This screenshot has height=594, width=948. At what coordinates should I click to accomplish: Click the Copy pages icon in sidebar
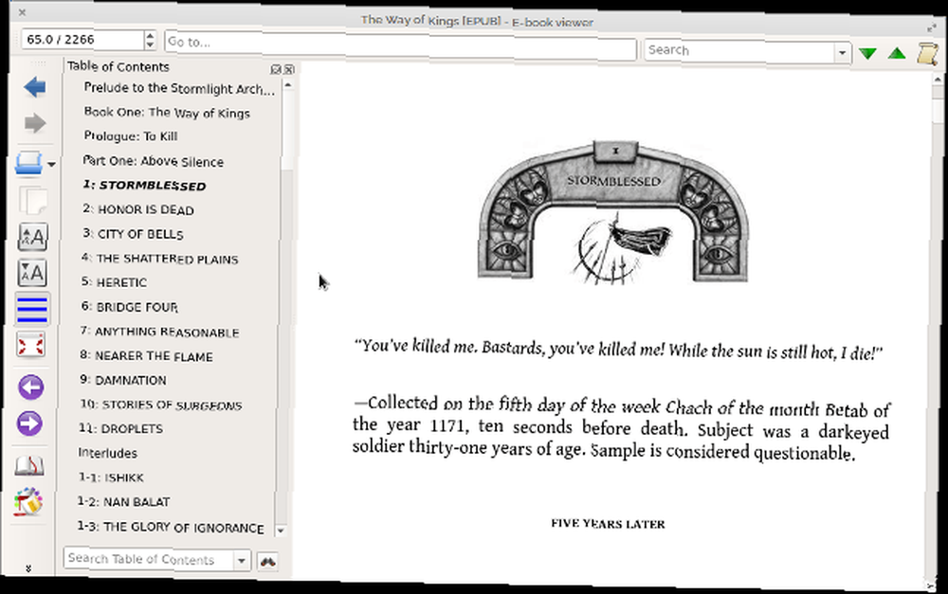[x=32, y=200]
